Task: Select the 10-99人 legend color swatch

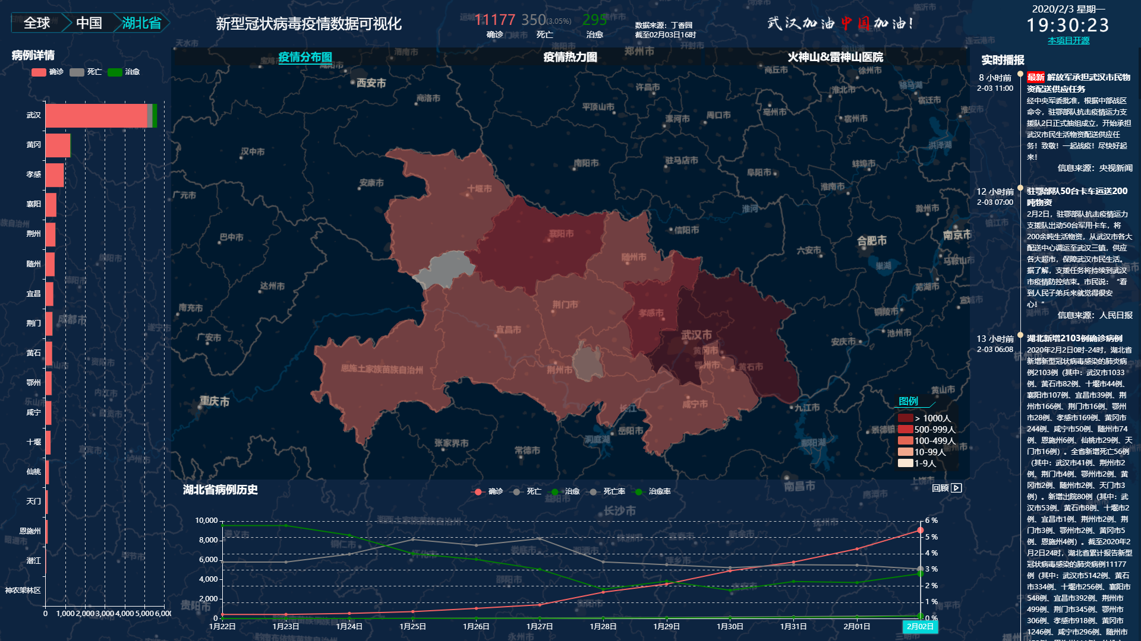Action: [x=905, y=452]
